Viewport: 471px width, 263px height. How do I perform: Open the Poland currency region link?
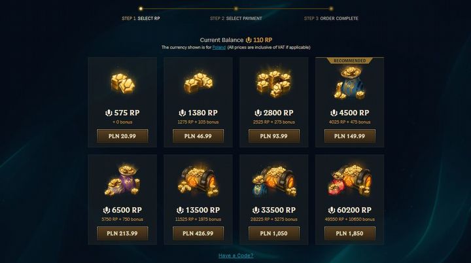click(219, 47)
